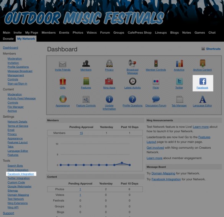Open the 15 pending members link

(81, 133)
